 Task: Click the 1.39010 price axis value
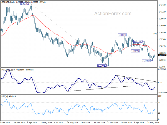pos(162,19)
